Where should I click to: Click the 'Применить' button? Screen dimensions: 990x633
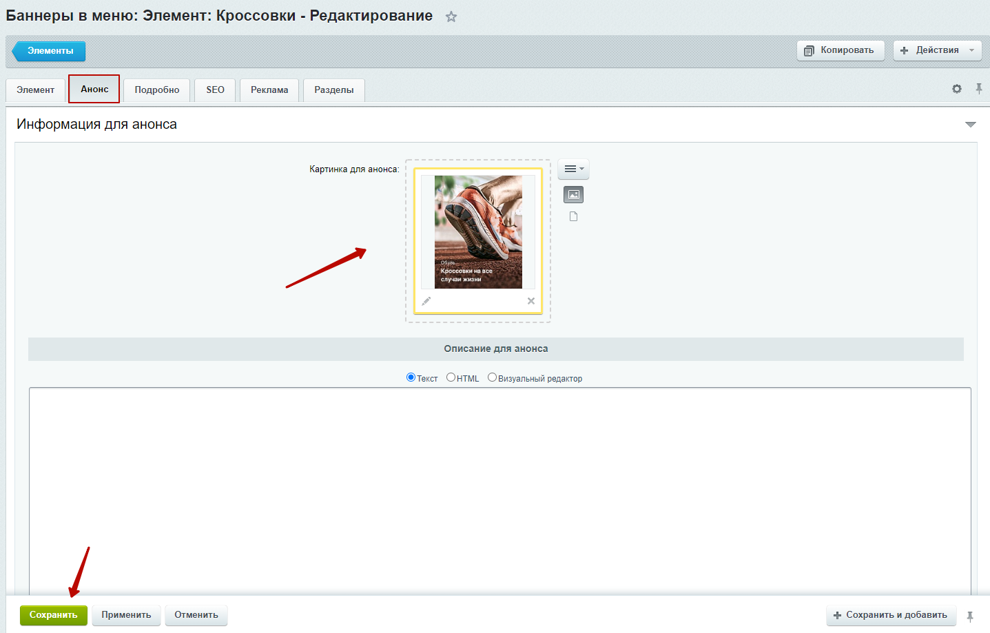[x=126, y=615]
